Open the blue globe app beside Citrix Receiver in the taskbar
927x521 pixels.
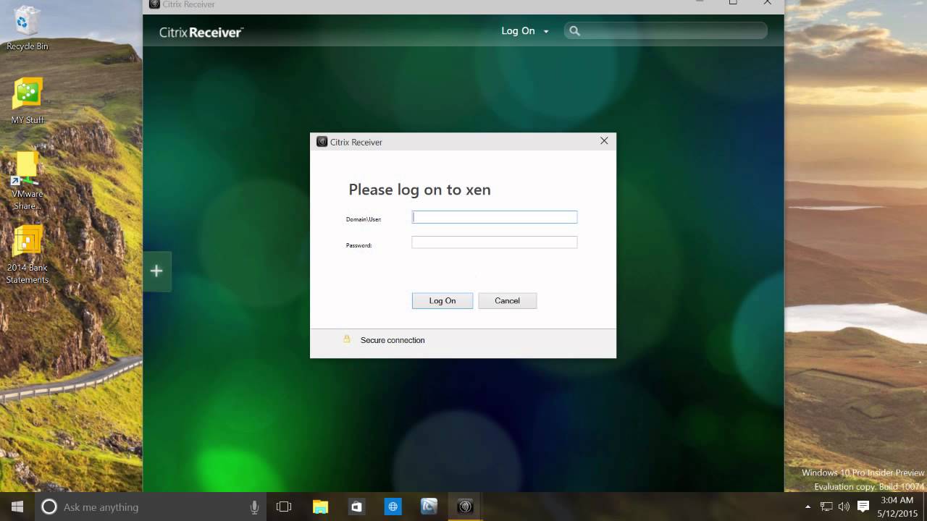pos(429,507)
